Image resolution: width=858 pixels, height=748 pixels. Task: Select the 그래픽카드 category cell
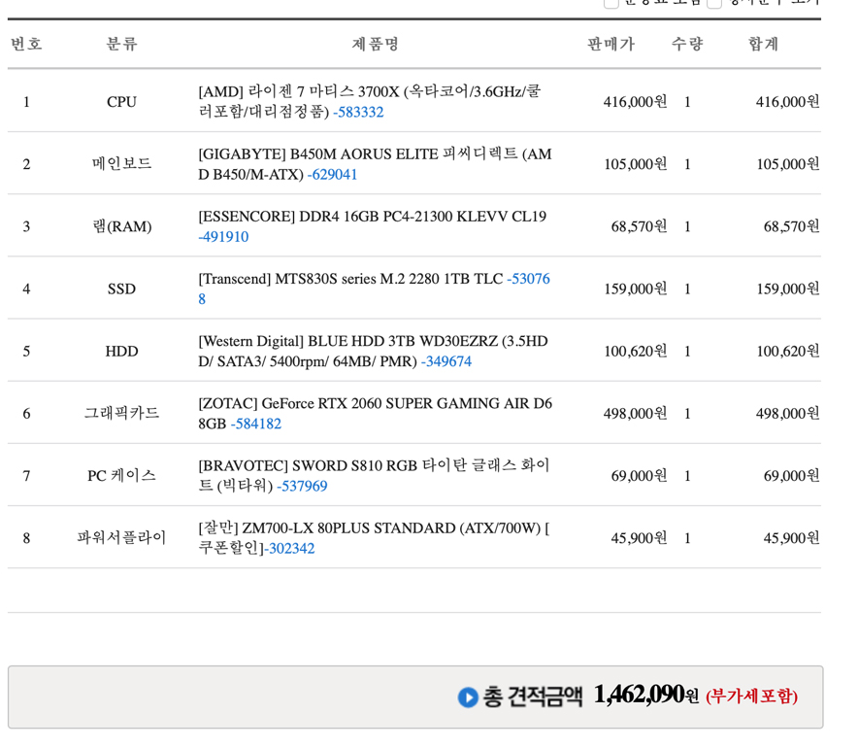pyautogui.click(x=121, y=413)
